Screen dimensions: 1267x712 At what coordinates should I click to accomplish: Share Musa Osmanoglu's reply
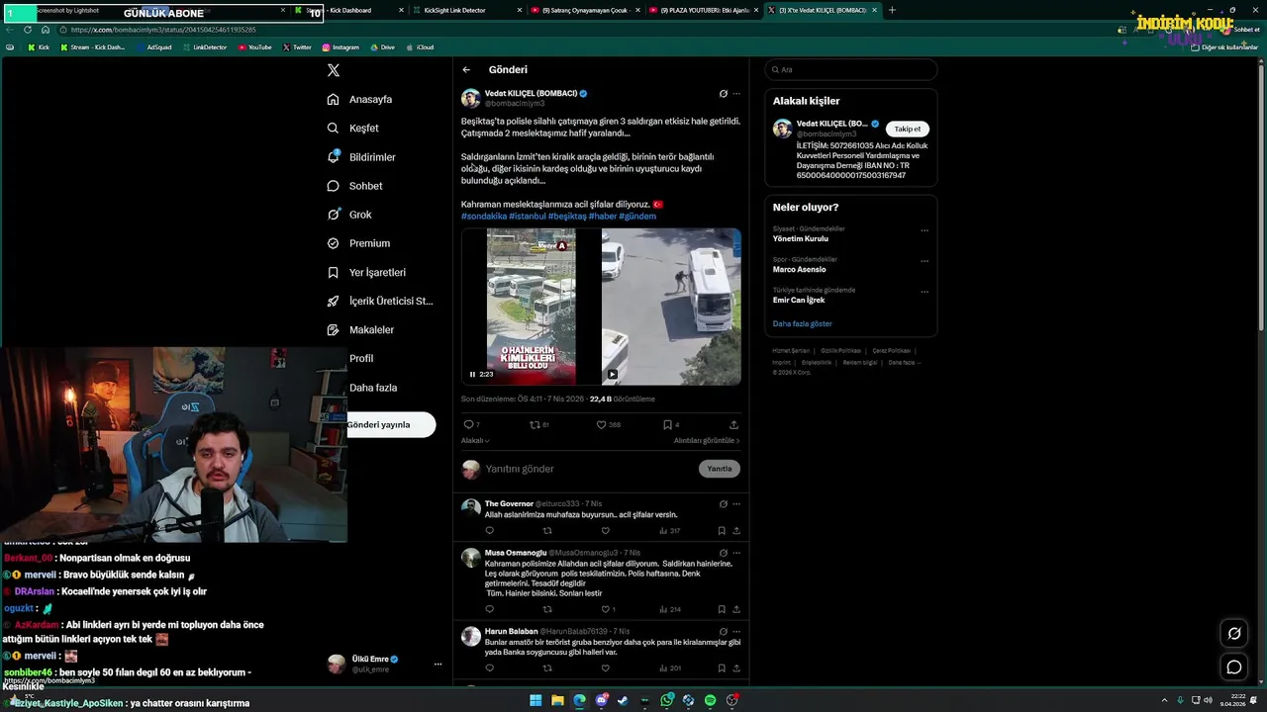[736, 610]
